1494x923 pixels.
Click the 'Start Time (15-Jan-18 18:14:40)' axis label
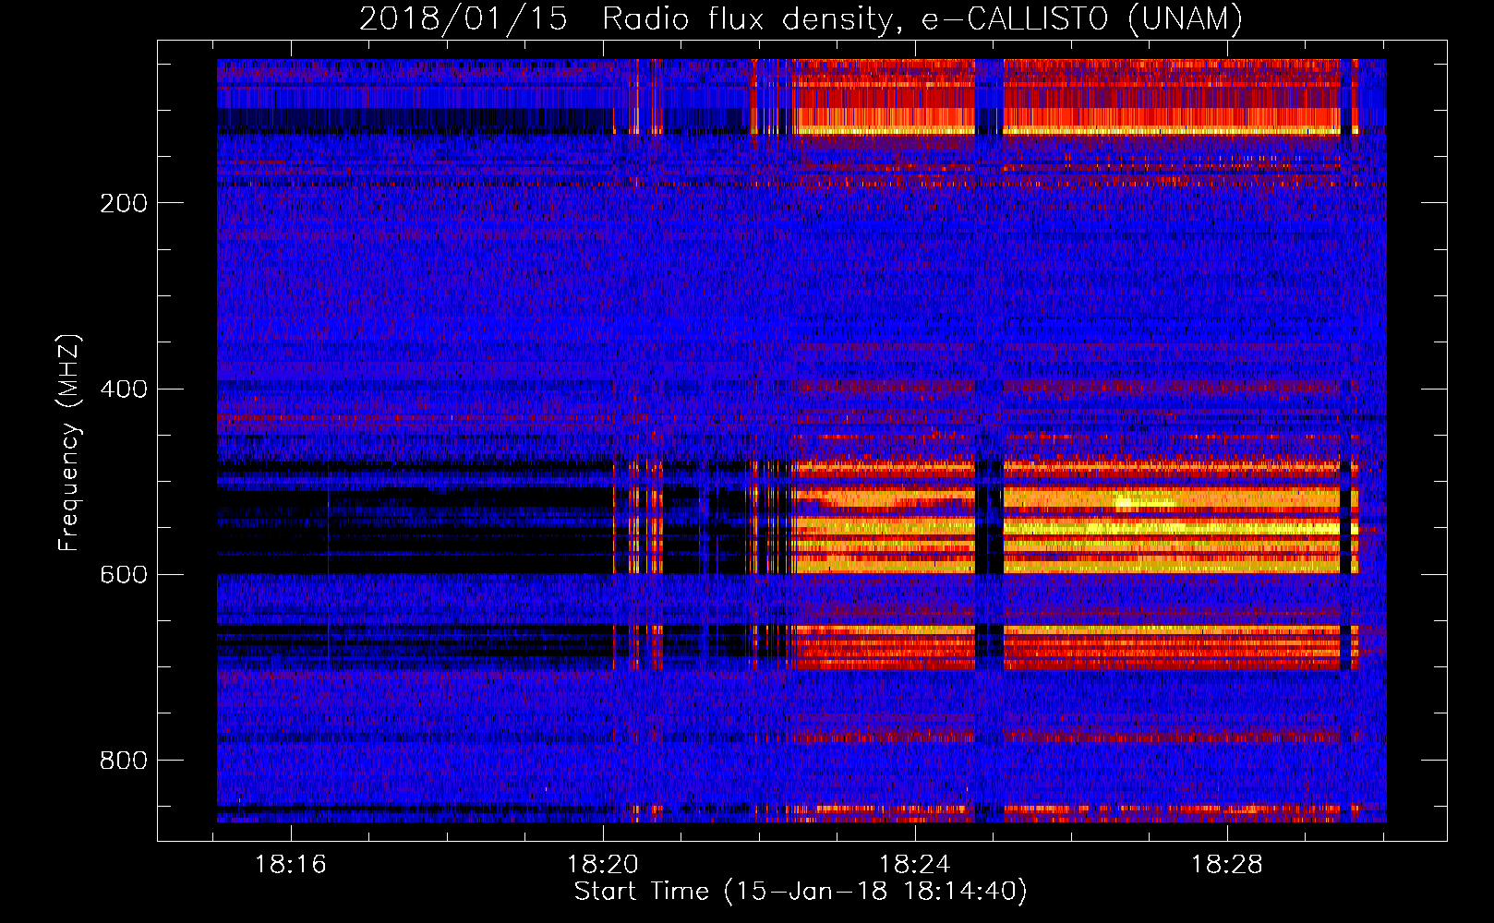[x=801, y=892]
